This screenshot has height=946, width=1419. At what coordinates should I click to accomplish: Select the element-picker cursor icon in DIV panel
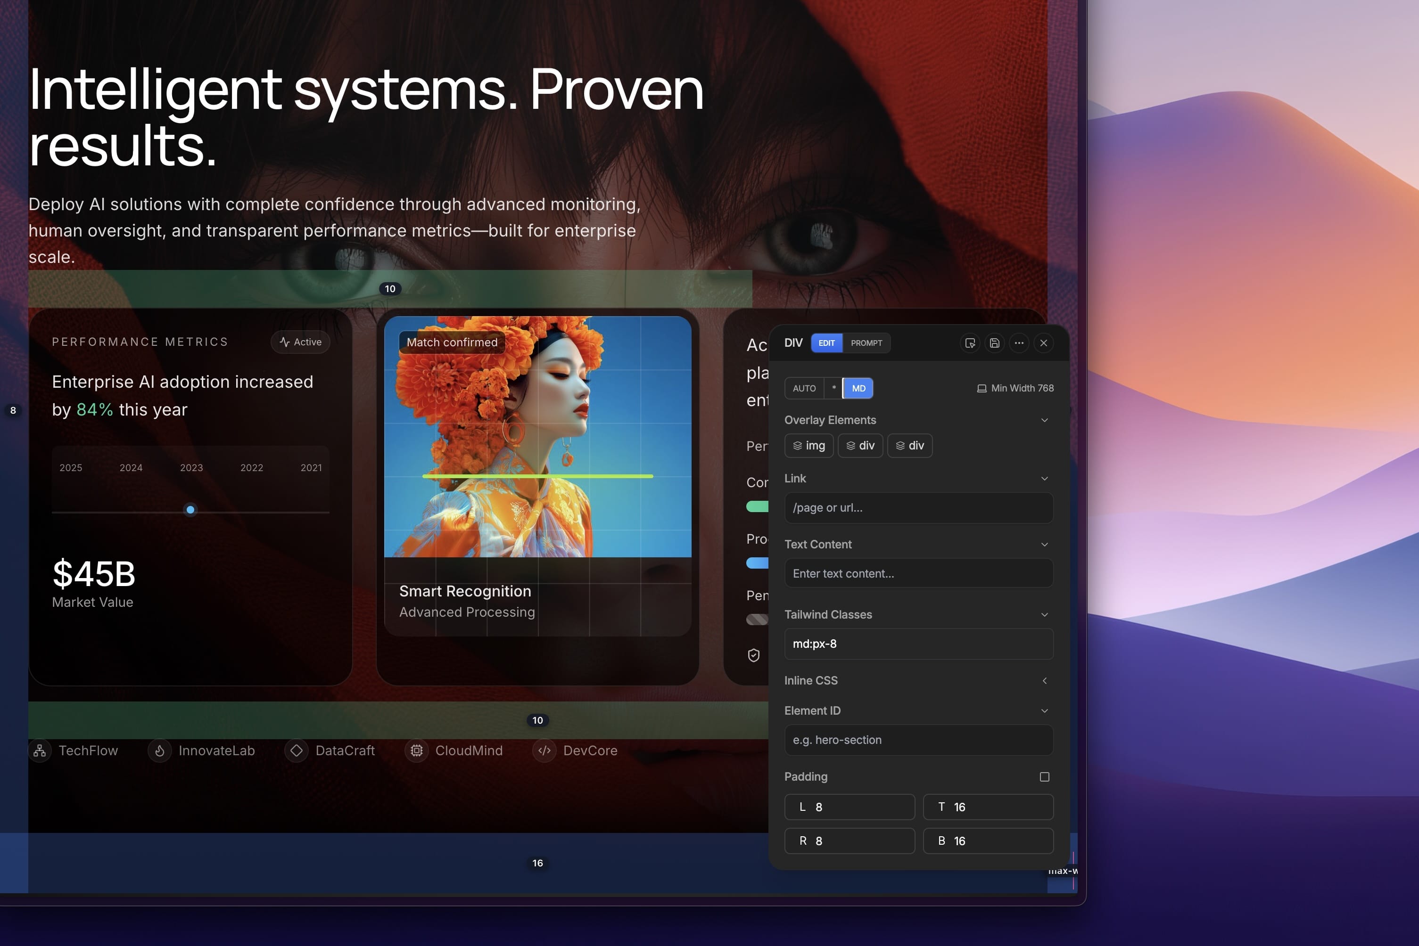click(x=970, y=343)
